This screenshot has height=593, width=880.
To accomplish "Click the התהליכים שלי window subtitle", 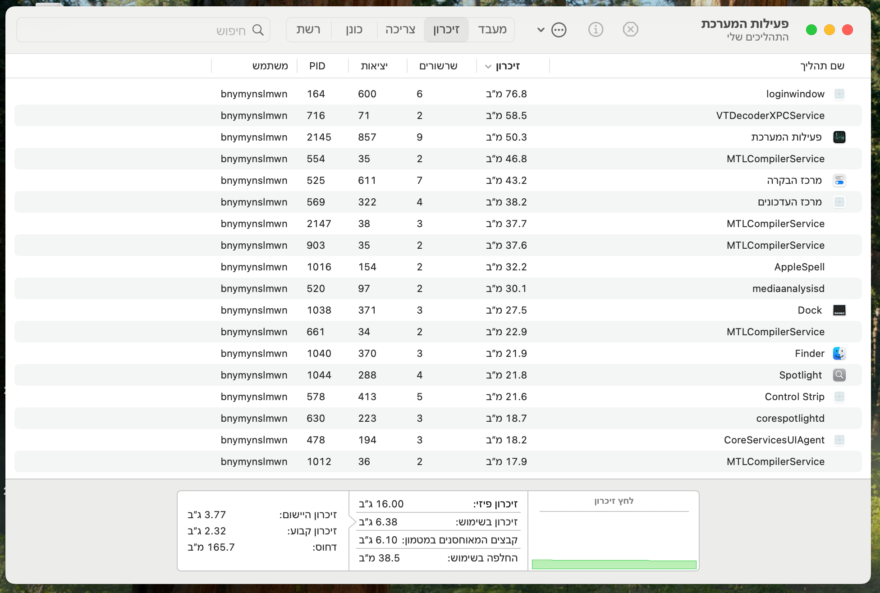I will (758, 37).
